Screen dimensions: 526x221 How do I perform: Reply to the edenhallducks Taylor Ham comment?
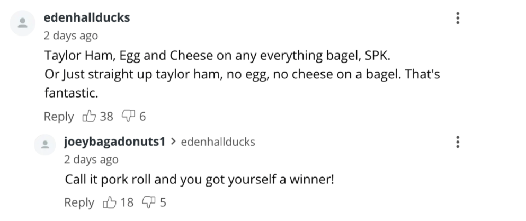point(59,117)
